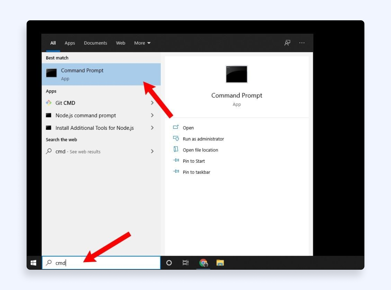Click the feedback person icon
Screen dimensions: 391x290
point(287,43)
